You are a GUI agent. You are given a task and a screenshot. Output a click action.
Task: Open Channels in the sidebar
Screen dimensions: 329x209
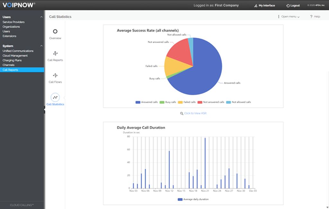pyautogui.click(x=8, y=65)
